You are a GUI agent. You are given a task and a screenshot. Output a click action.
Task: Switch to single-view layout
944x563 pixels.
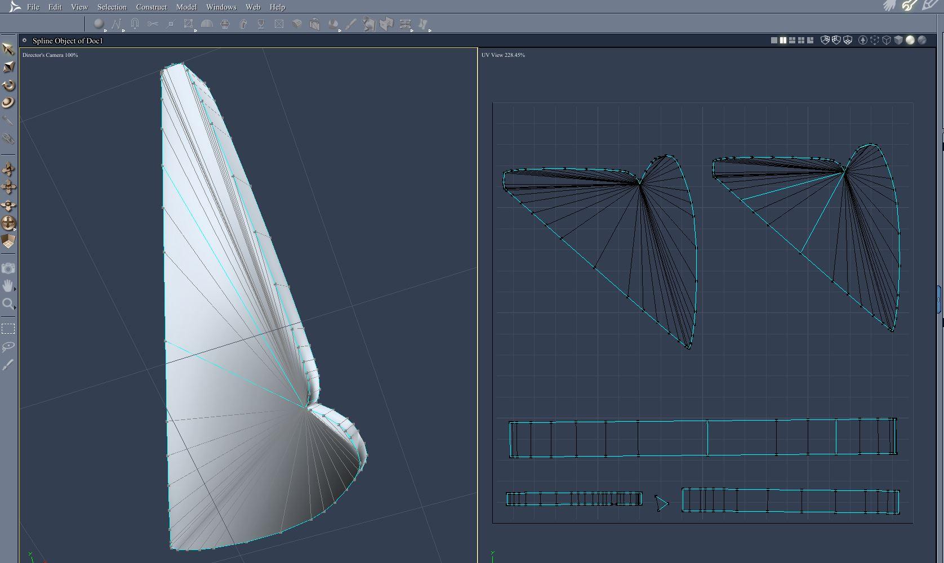click(774, 40)
